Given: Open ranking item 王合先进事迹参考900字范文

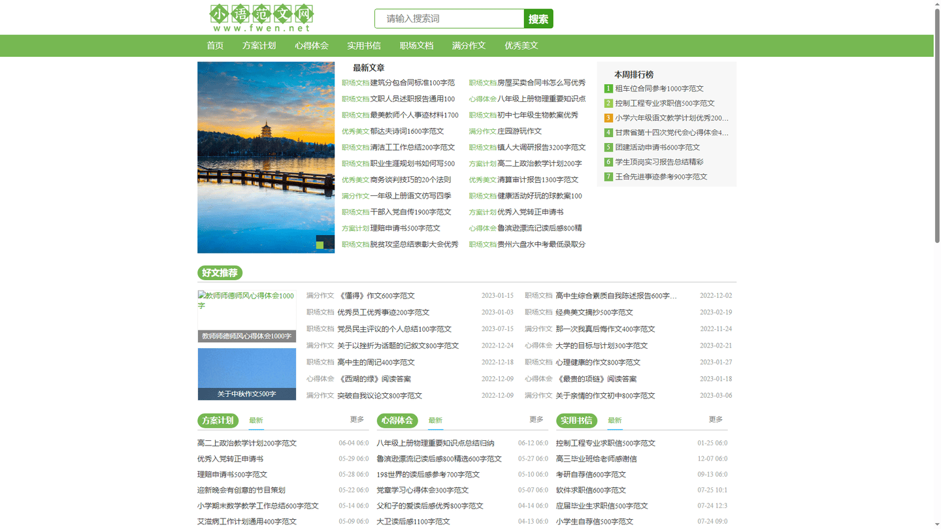Looking at the screenshot, I should point(661,177).
